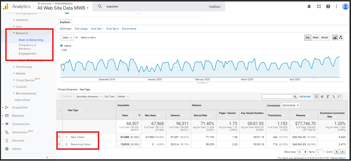Open the notifications bell
The height and width of the screenshot is (161, 351).
309,6
